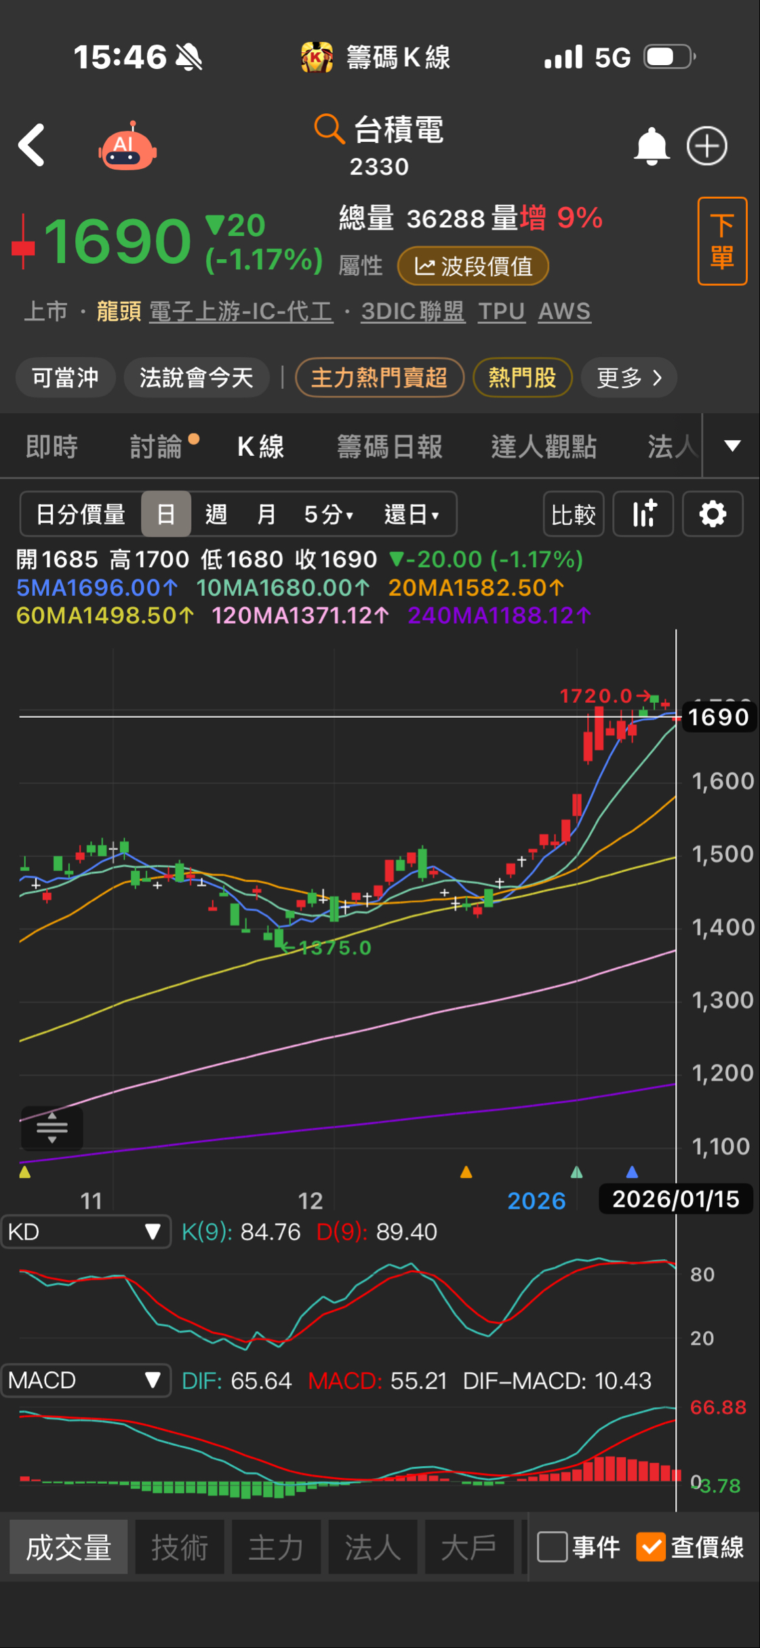This screenshot has height=1648, width=760.
Task: Tap the 法說會今天 tag
Action: (x=197, y=377)
